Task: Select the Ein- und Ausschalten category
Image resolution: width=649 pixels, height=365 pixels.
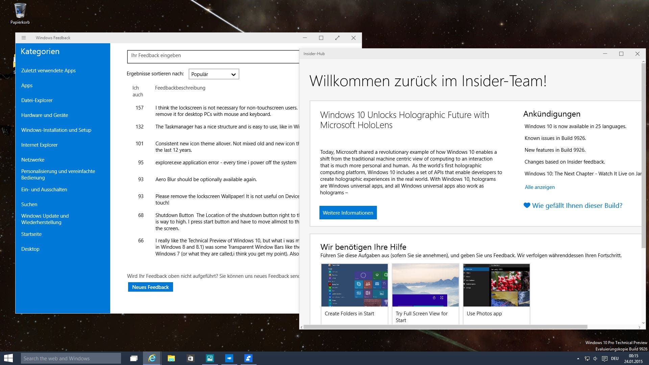Action: click(x=44, y=189)
